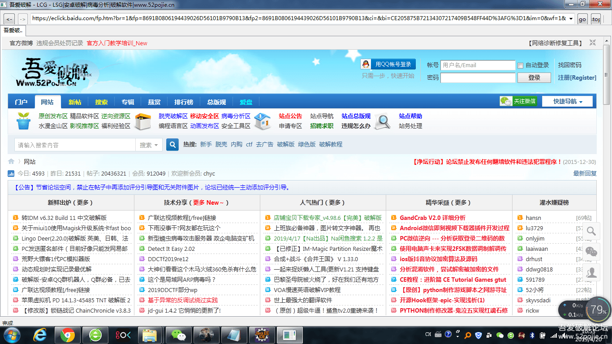Open user hansn in 灌水嫌疑榜

click(533, 218)
